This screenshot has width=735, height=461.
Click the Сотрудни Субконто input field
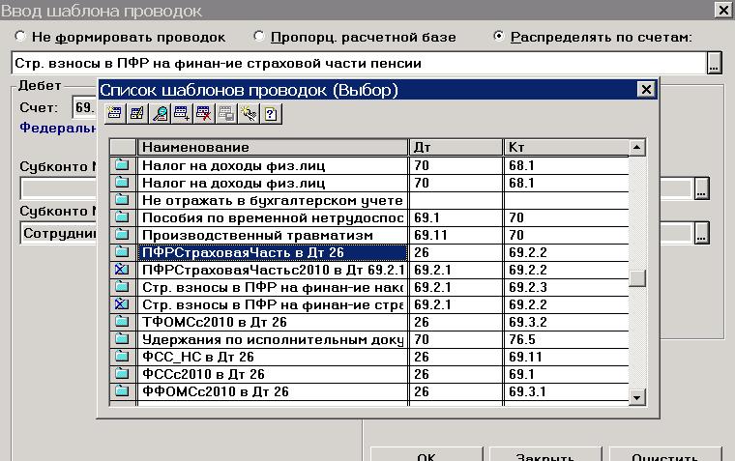point(59,233)
